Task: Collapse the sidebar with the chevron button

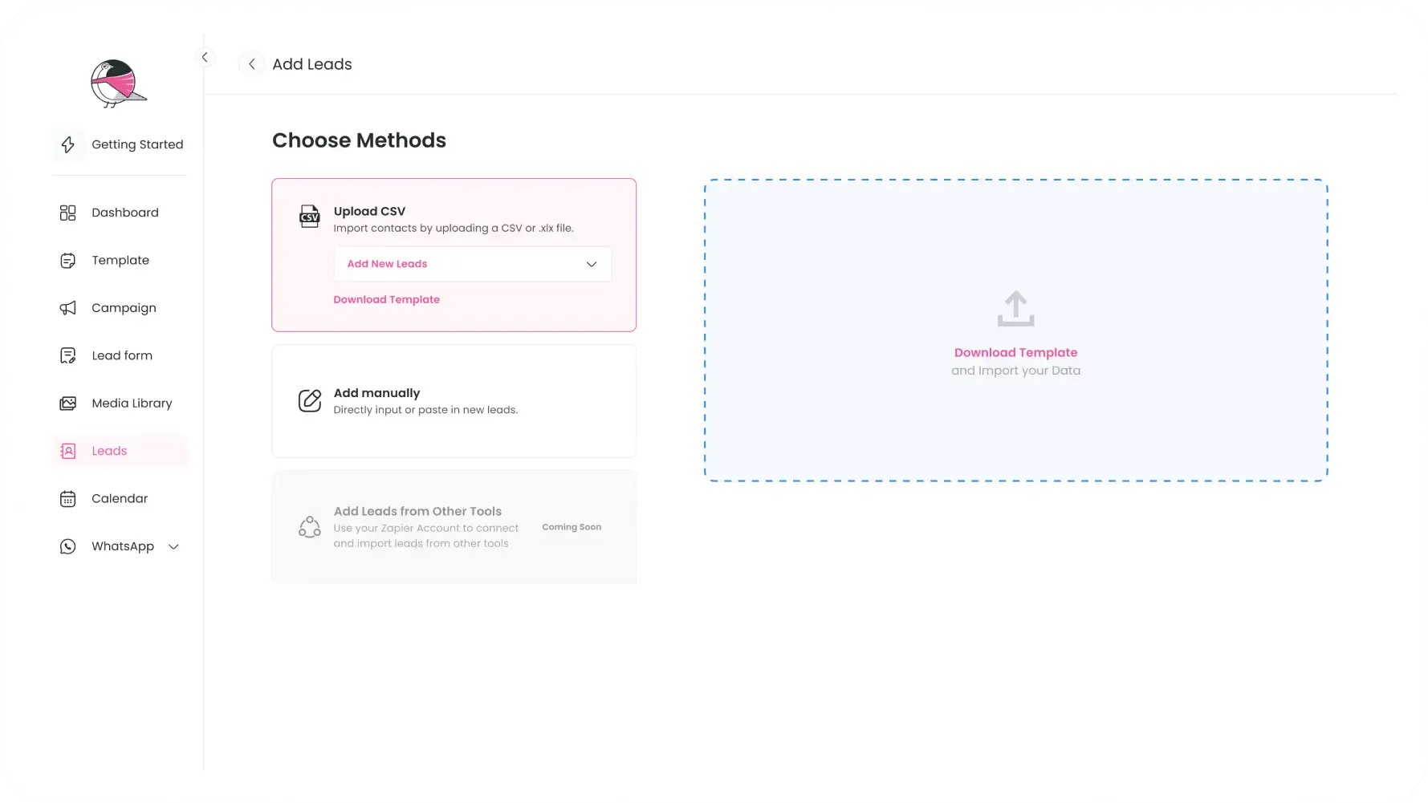Action: point(205,57)
